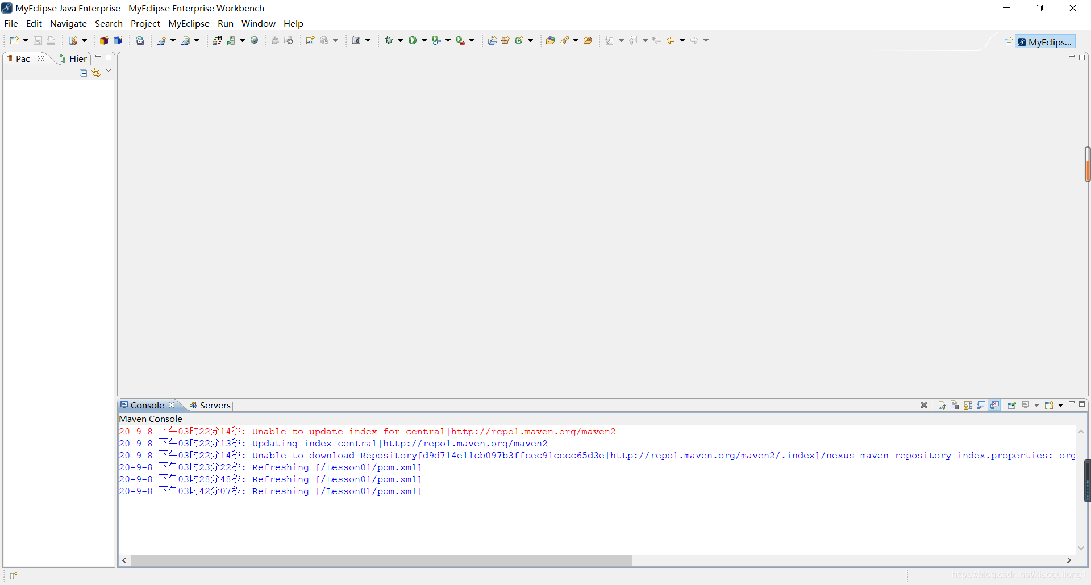Open dropdown next to New Class icon
Viewport: 1091px width, 585px height.
(x=531, y=40)
